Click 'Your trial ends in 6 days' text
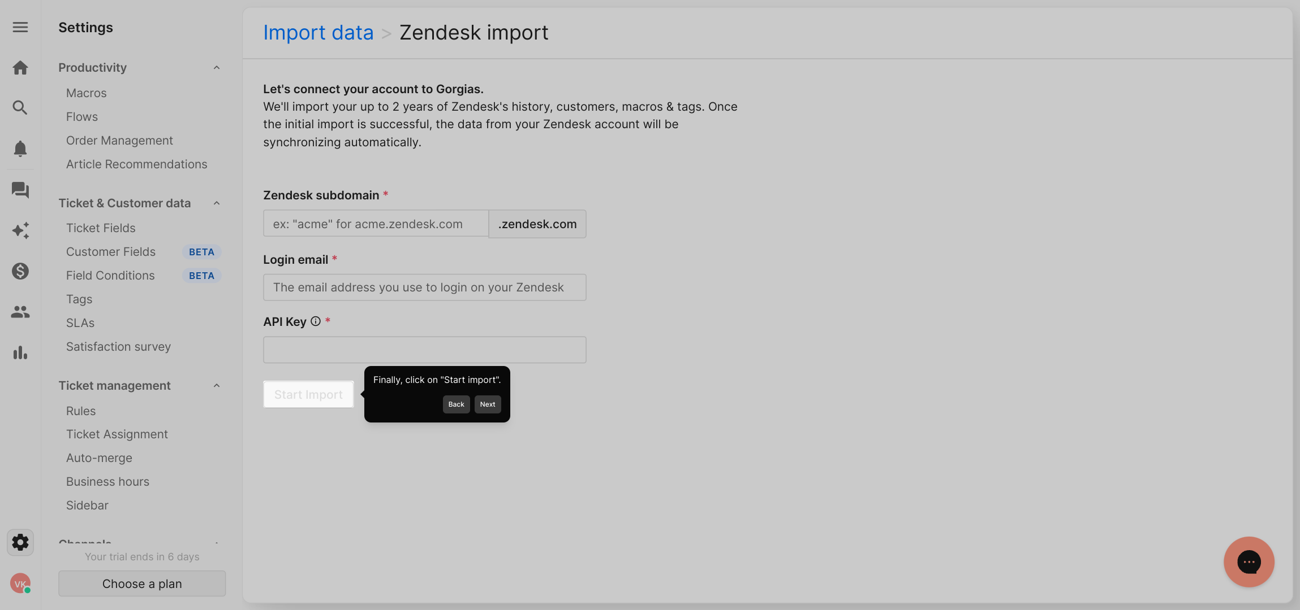Viewport: 1300px width, 610px height. click(142, 557)
